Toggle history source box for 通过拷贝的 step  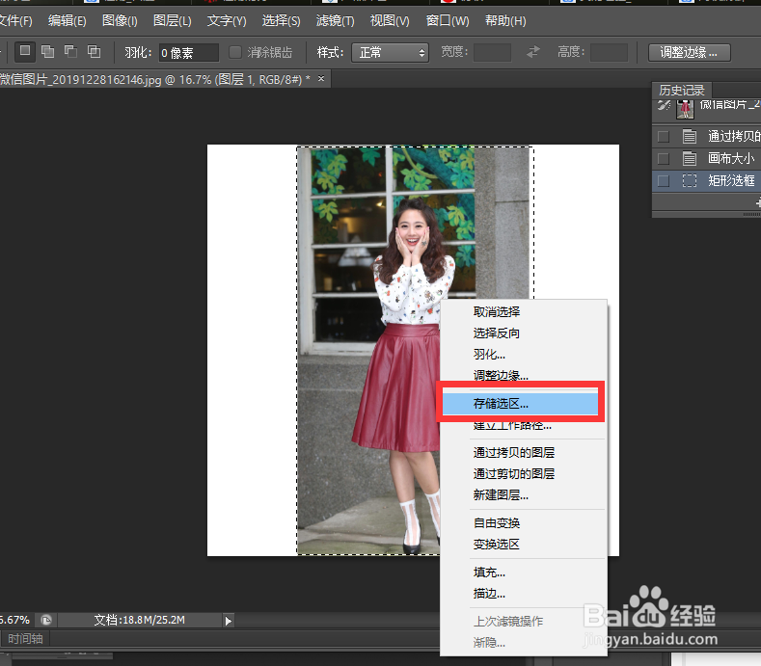663,136
